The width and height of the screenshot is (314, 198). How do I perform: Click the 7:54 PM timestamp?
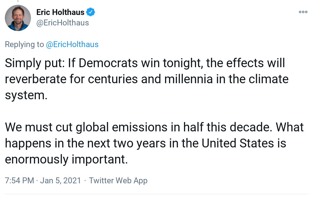coord(19,180)
